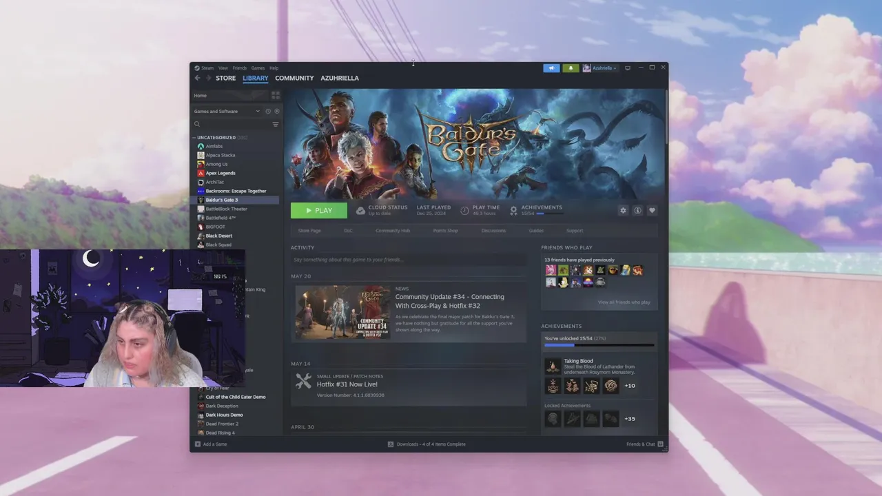882x496 pixels.
Task: Click the downloads status icon
Action: (391, 444)
